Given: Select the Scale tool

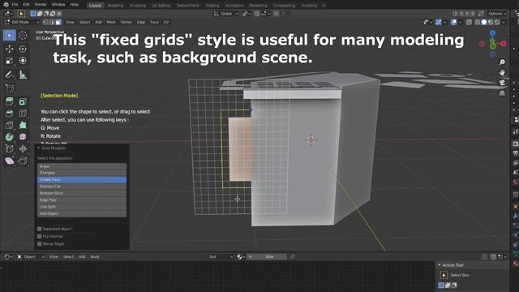Looking at the screenshot, I should [9, 61].
